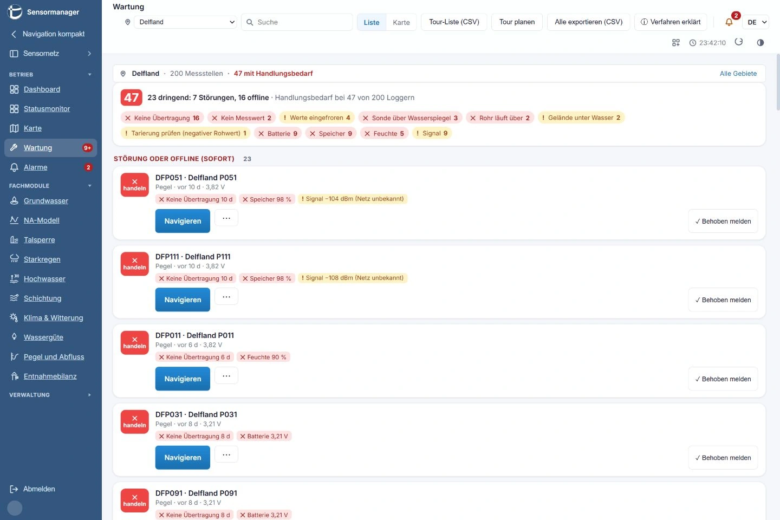
Task: Open the Dashboard icon in the sidebar
Action: coord(14,89)
